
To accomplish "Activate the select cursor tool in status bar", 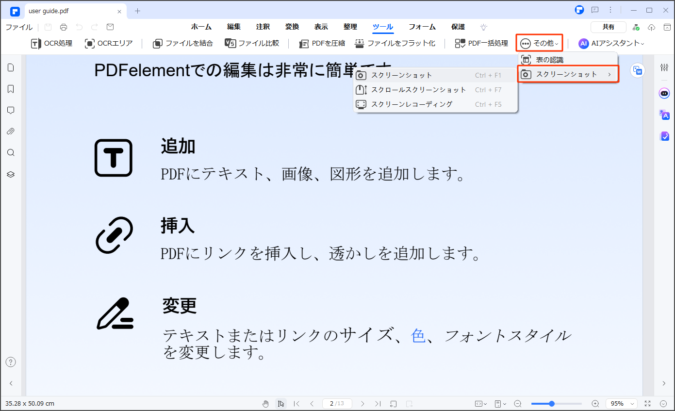I will [x=281, y=404].
